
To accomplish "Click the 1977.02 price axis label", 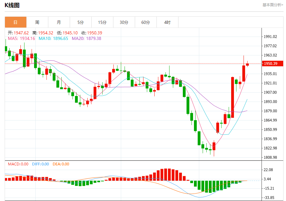I will (270, 46).
